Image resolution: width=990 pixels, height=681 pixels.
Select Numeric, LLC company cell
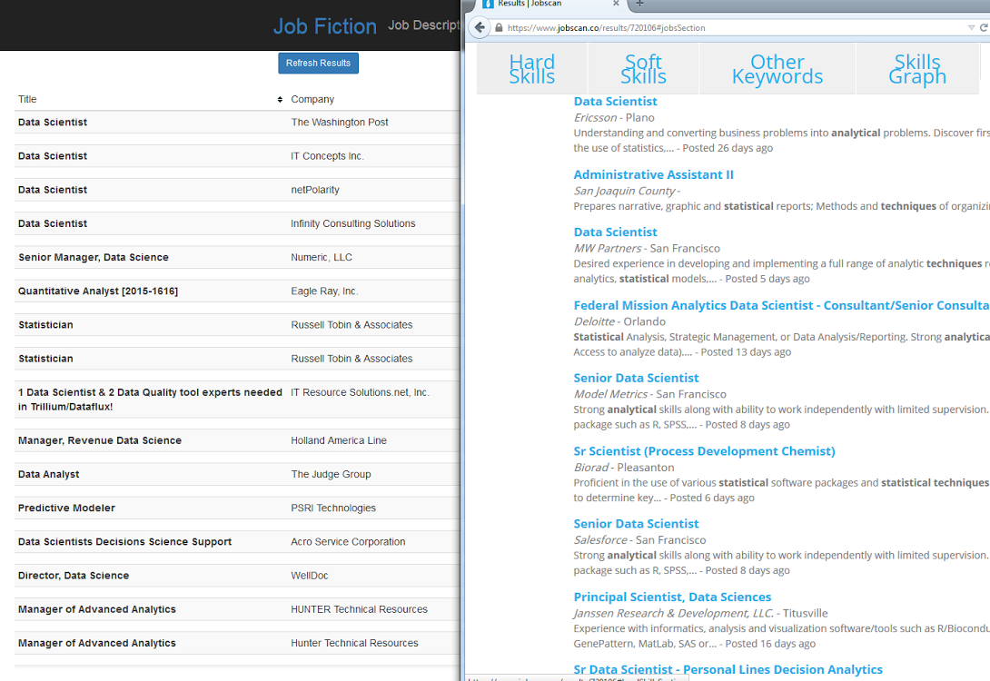coord(322,258)
